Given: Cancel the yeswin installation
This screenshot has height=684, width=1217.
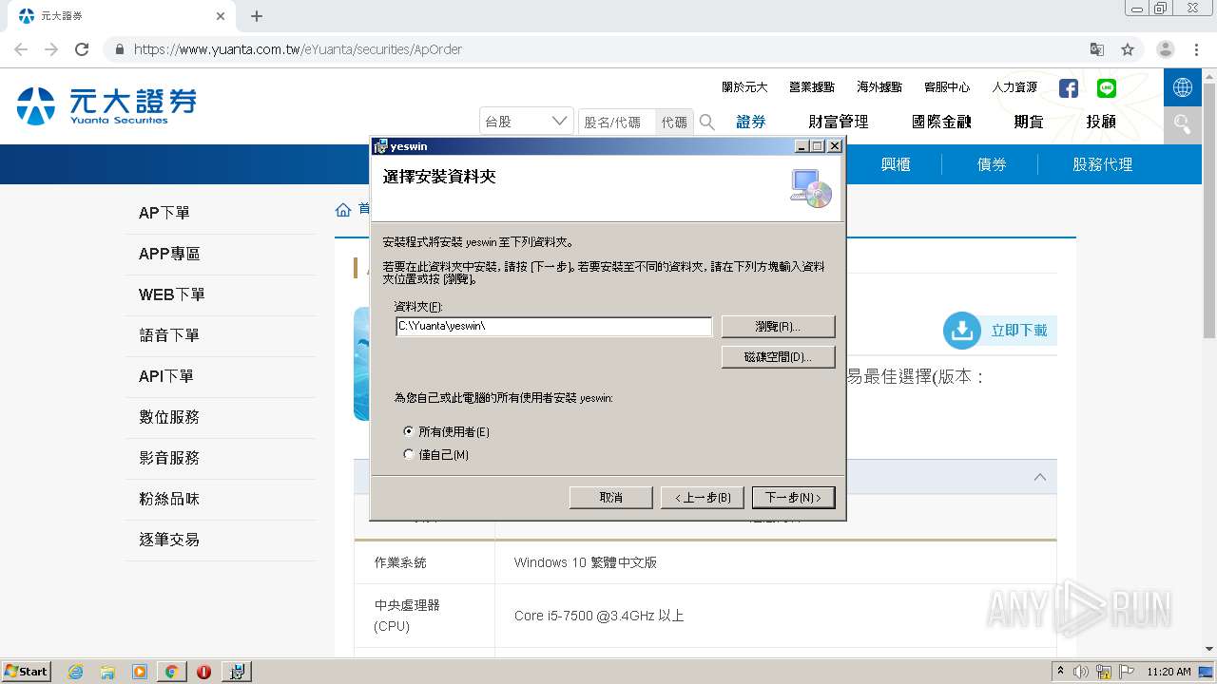Looking at the screenshot, I should click(x=611, y=498).
